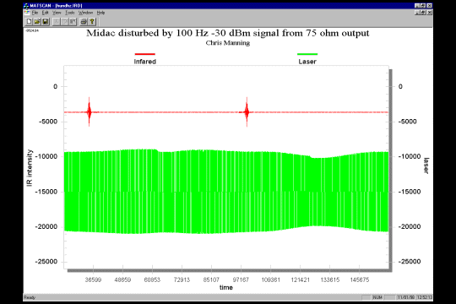Minimize the inner document window
The height and width of the screenshot is (304, 456).
[x=417, y=13]
